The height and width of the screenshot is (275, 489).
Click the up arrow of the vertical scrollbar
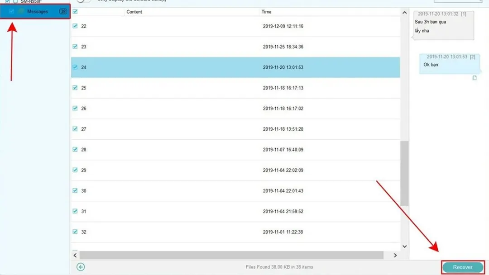[404, 12]
